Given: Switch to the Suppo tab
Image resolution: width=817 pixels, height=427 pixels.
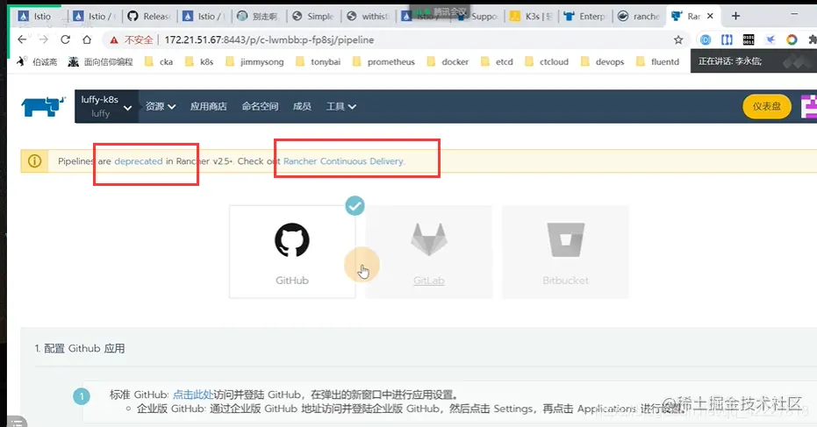Looking at the screenshot, I should (x=477, y=16).
